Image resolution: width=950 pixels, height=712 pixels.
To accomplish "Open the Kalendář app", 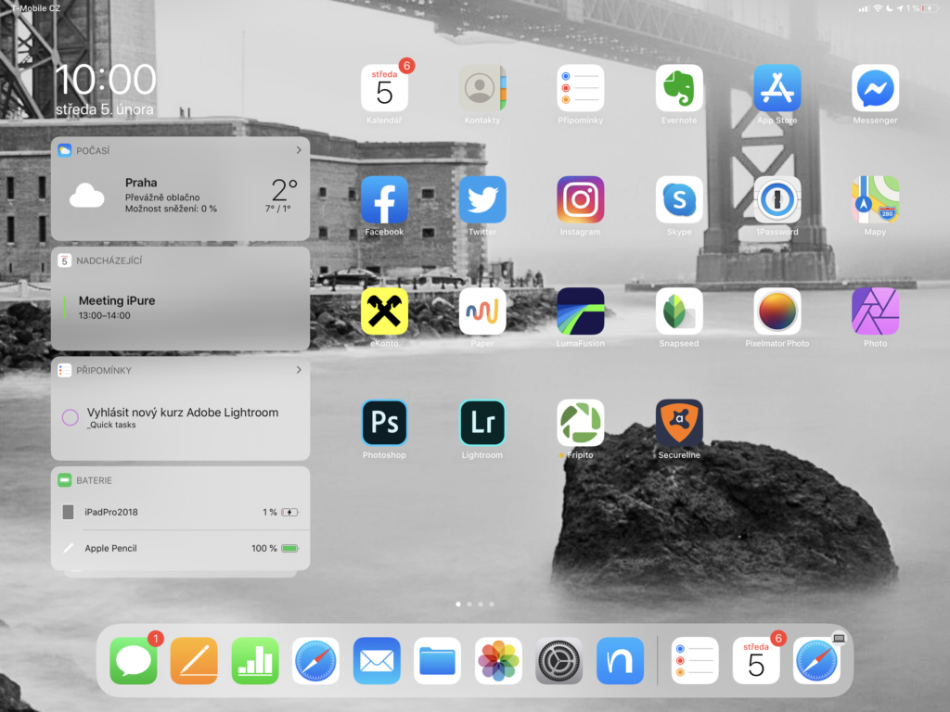I will (384, 88).
